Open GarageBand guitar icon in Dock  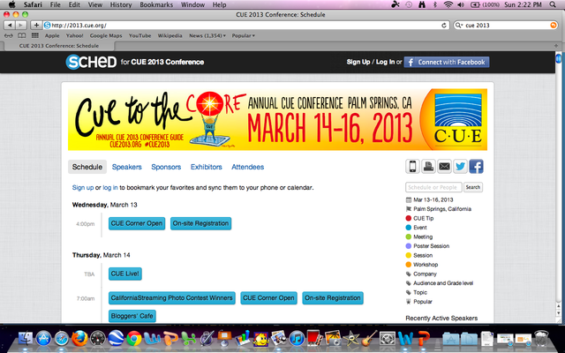(x=369, y=339)
